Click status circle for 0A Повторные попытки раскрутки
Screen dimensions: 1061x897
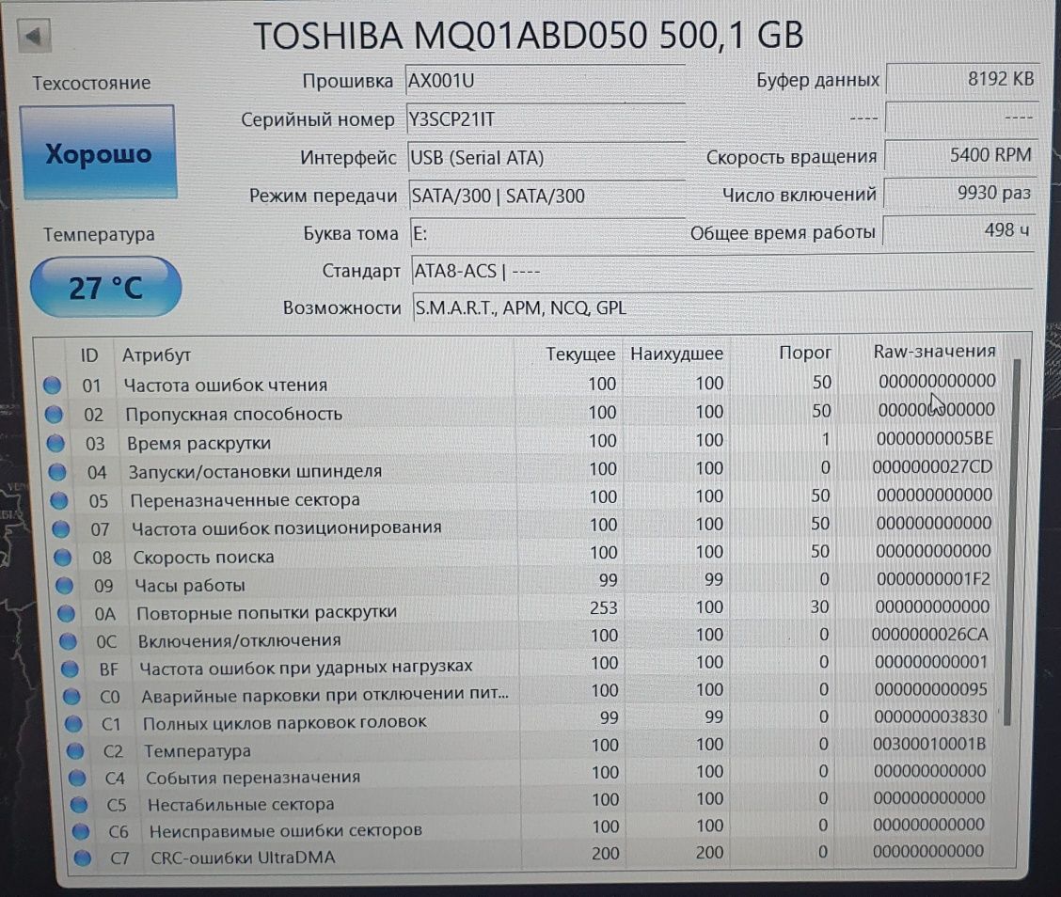point(66,614)
